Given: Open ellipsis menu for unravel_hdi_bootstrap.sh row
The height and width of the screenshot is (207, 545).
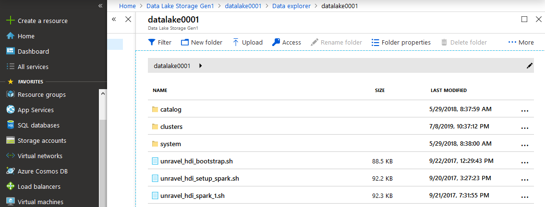Looking at the screenshot, I should tap(524, 162).
